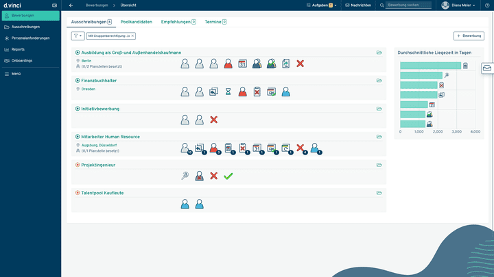The height and width of the screenshot is (277, 494).
Task: Open folder icon for Finanzbuchhalter posting
Action: pos(379,80)
